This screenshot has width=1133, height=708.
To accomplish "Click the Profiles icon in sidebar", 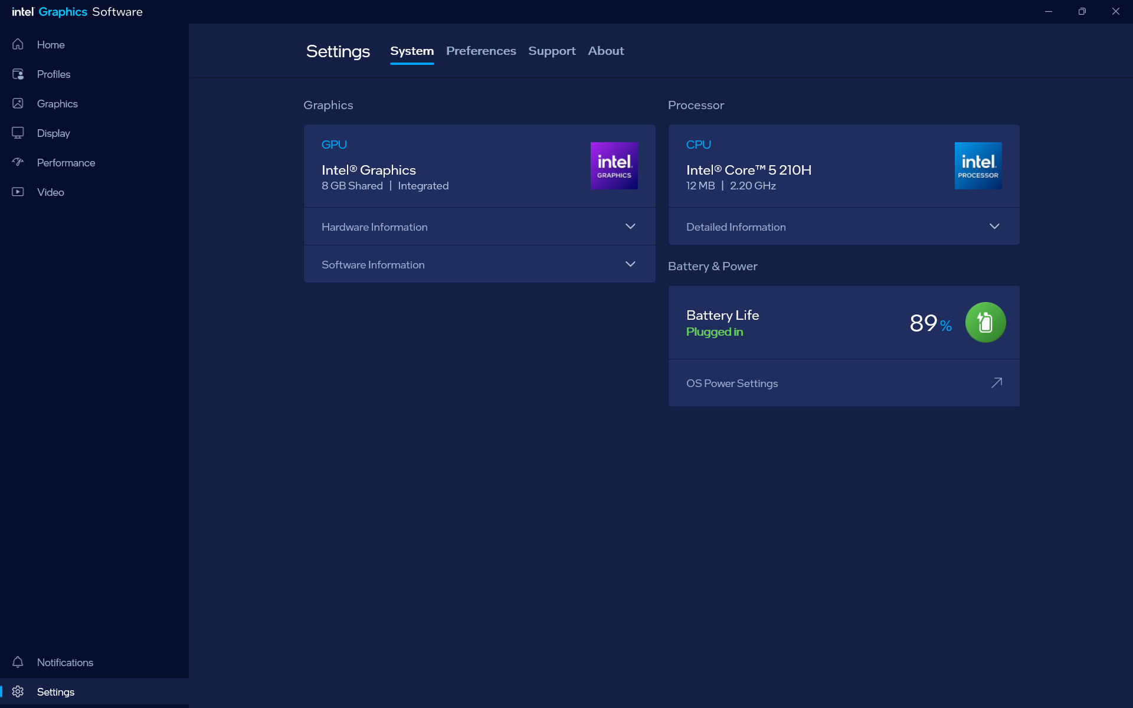I will [x=18, y=74].
